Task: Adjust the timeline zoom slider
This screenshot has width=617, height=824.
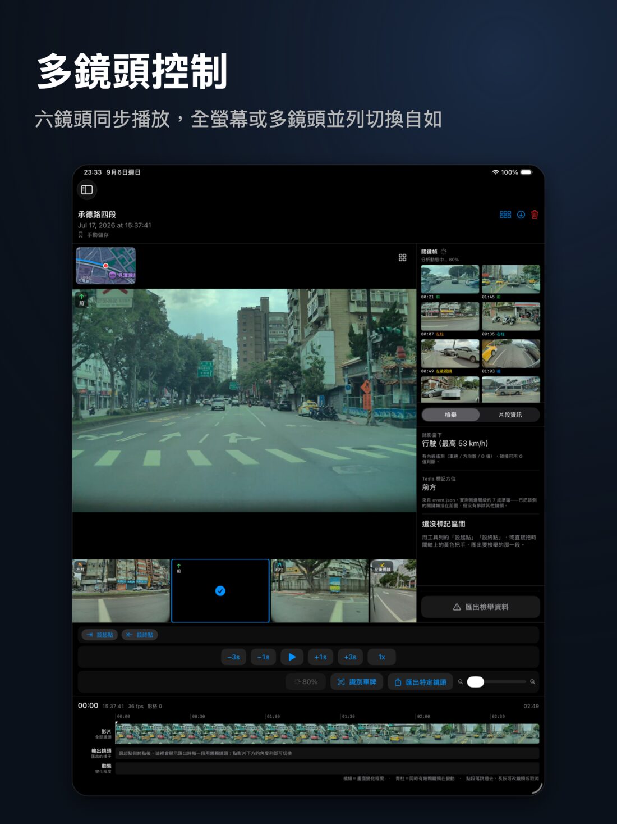Action: (x=496, y=682)
